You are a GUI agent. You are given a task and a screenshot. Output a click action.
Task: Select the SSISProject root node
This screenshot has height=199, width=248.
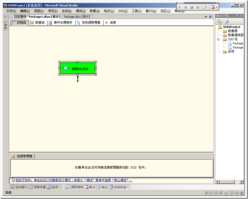tap(232, 27)
